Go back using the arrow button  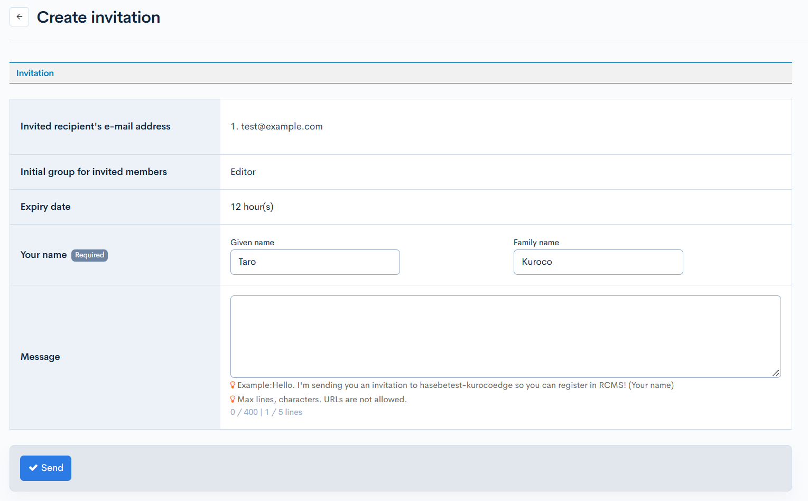tap(19, 17)
